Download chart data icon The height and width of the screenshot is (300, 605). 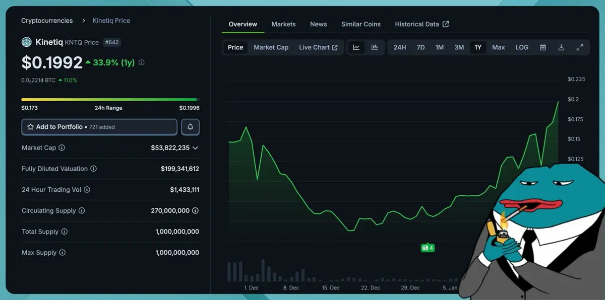coord(561,47)
